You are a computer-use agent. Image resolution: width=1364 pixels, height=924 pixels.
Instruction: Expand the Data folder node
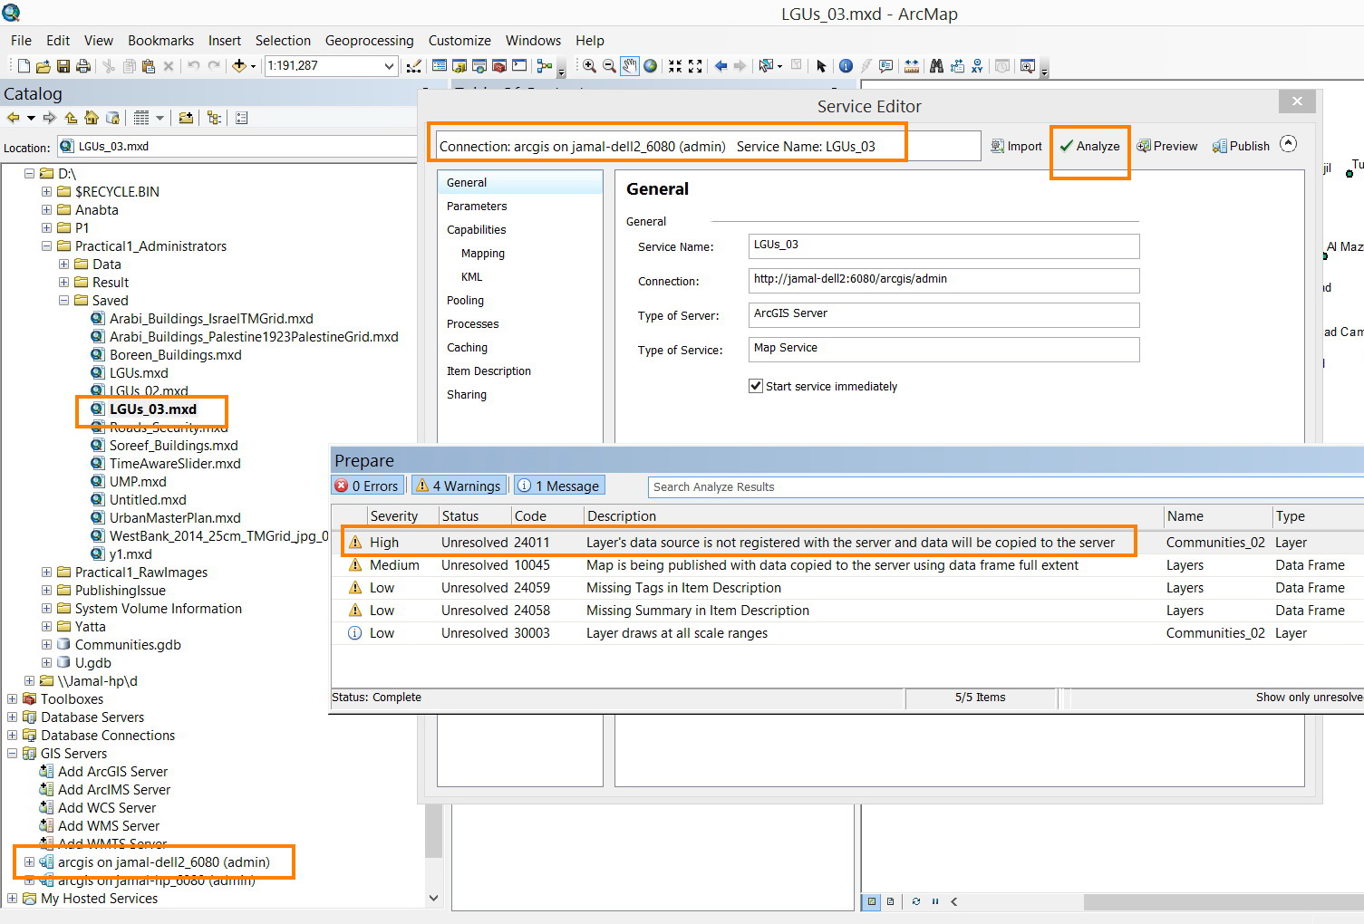(63, 264)
